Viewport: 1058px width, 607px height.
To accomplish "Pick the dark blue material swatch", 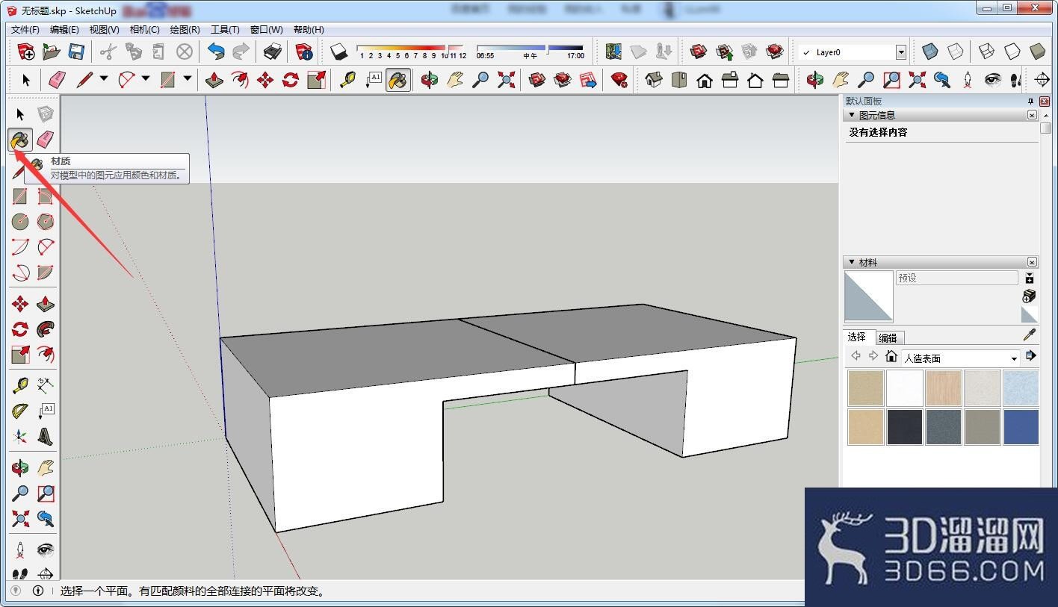I will [x=1020, y=427].
